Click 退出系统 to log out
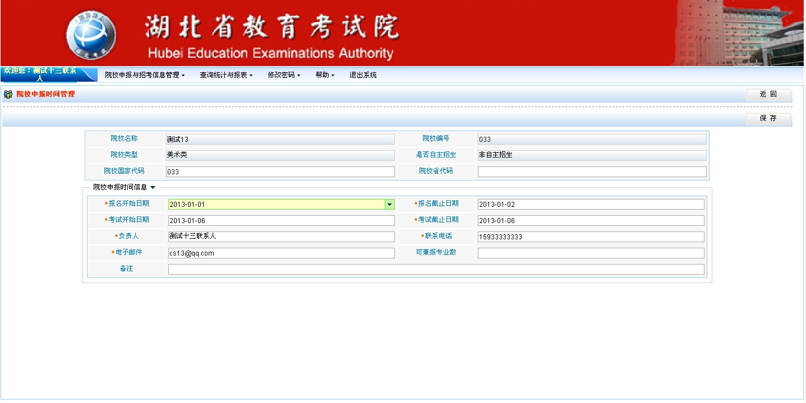Image resolution: width=806 pixels, height=403 pixels. [x=363, y=75]
